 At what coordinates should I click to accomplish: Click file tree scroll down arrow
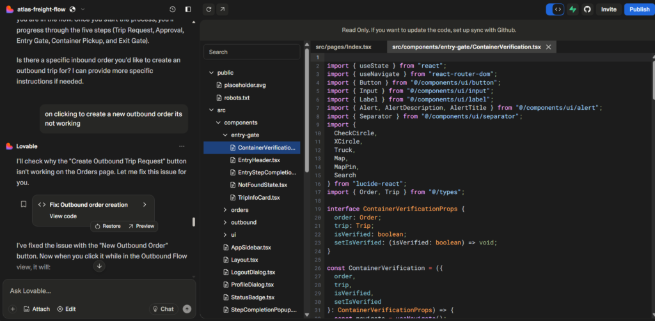pos(307,315)
